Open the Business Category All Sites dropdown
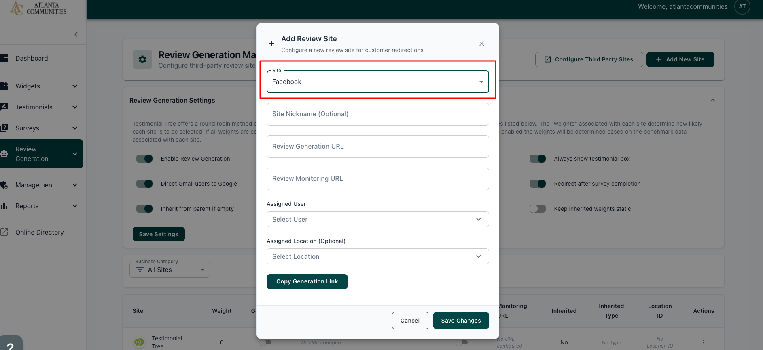This screenshot has height=350, width=763. pos(170,270)
